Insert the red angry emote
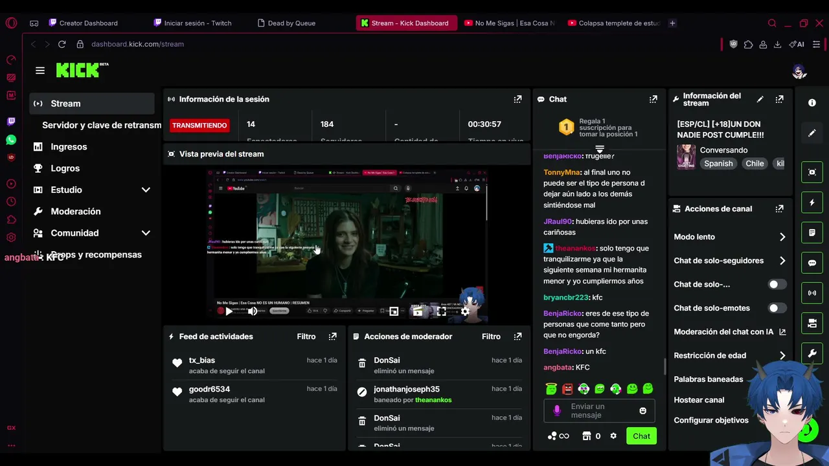This screenshot has width=829, height=466. [567, 388]
